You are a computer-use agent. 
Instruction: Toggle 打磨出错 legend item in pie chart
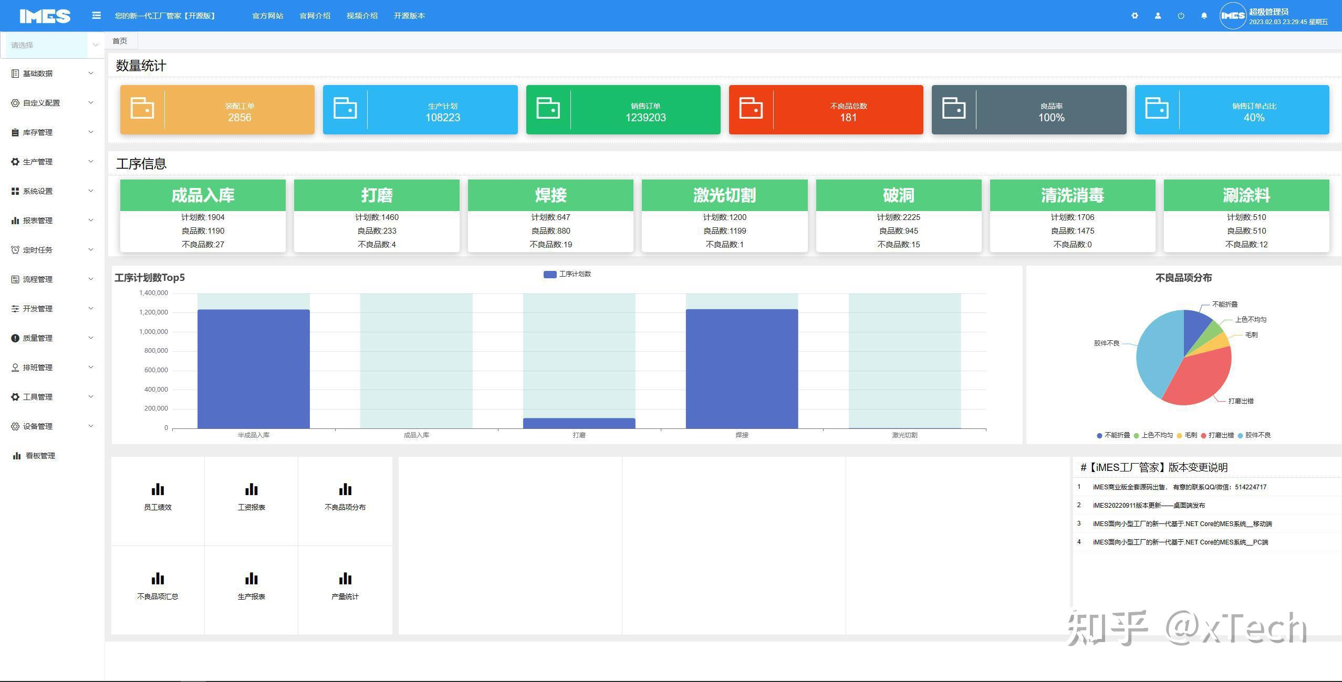1217,435
